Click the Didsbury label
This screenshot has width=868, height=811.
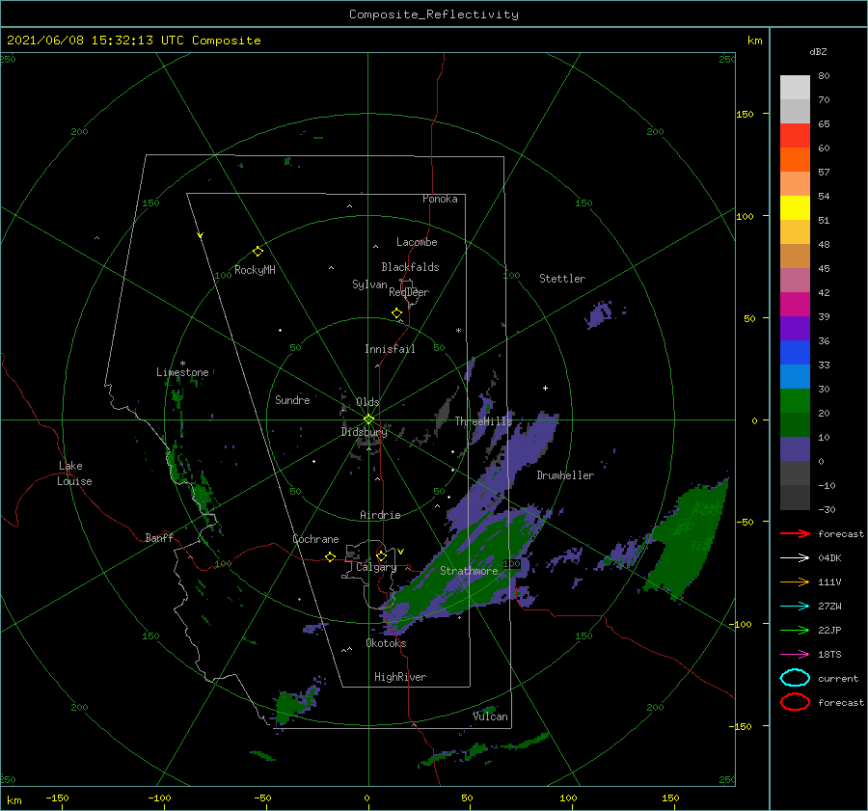(364, 432)
